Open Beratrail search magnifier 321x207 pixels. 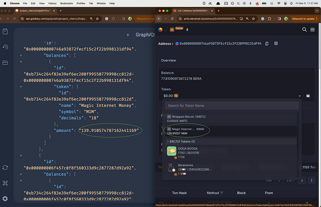tap(305, 30)
